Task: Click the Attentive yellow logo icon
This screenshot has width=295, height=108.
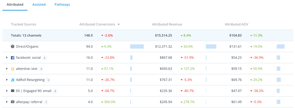Action: 13,69
